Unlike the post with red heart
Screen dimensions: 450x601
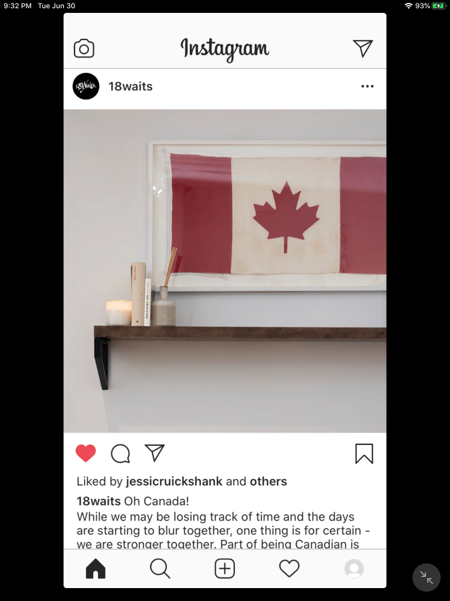click(x=86, y=453)
